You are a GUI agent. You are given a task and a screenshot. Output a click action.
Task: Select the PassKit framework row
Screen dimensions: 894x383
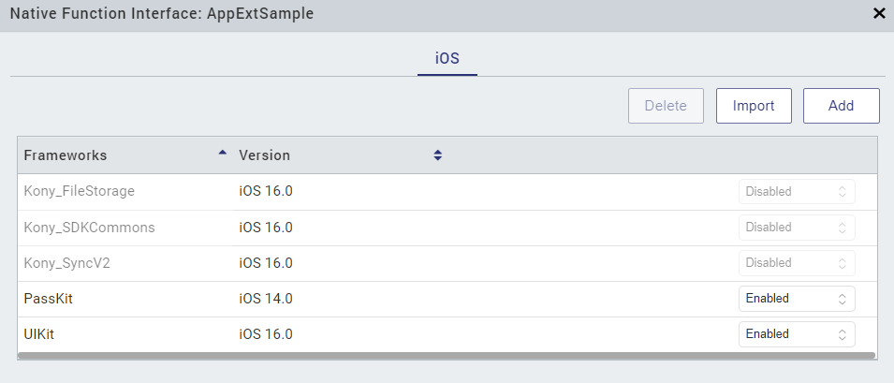[x=49, y=299]
